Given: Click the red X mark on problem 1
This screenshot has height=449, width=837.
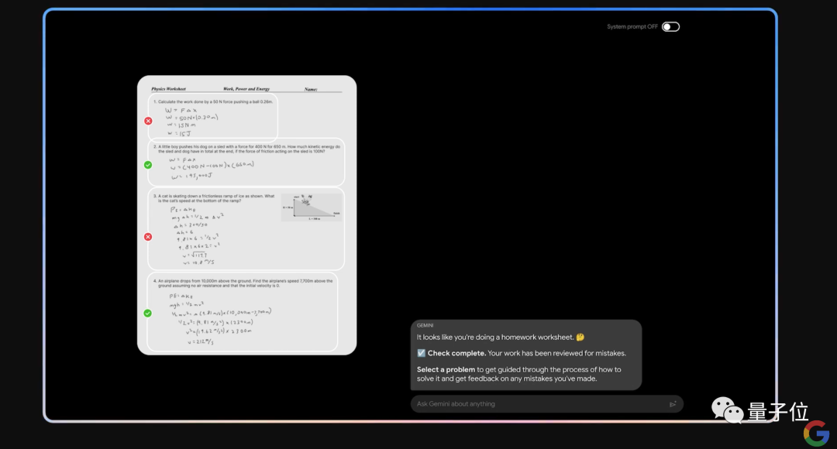Looking at the screenshot, I should 148,121.
